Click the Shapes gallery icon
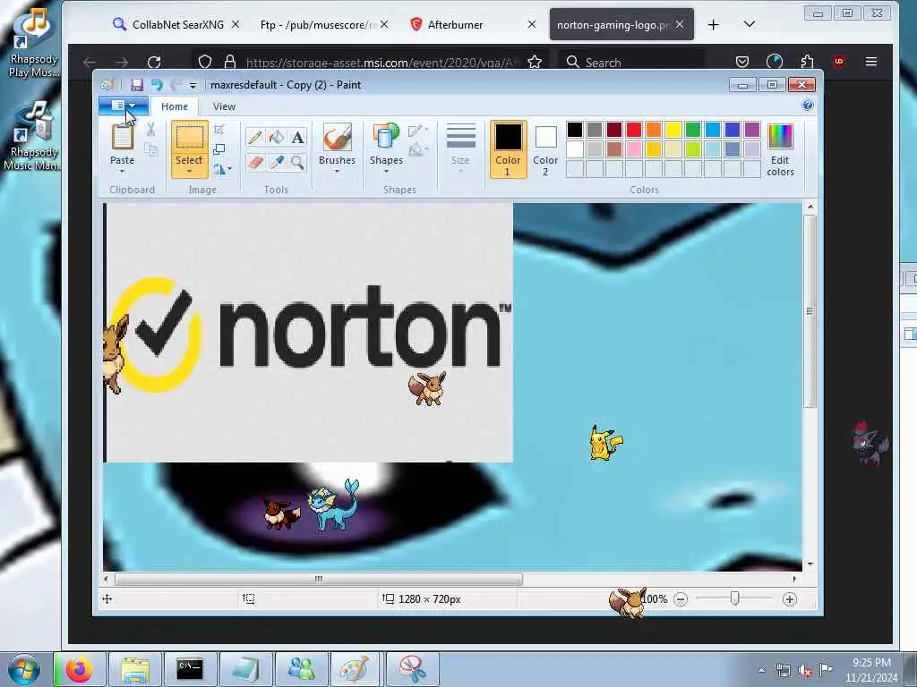The height and width of the screenshot is (687, 917). (386, 138)
